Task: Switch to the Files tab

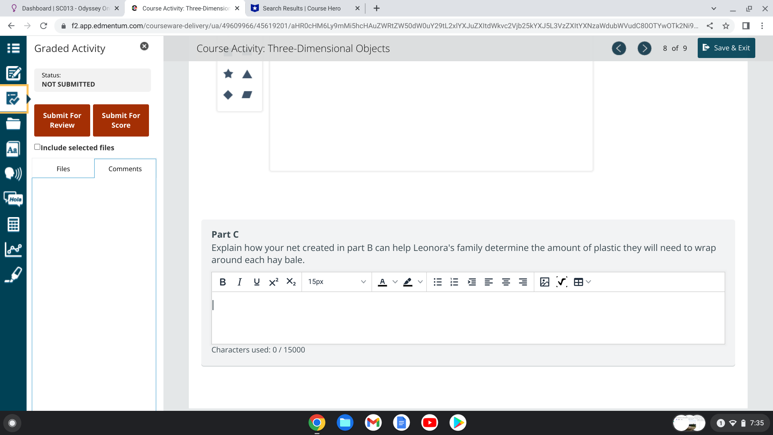Action: point(63,168)
